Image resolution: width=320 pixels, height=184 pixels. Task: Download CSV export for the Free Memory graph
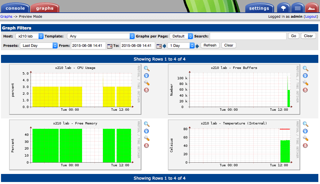[x=146, y=131]
